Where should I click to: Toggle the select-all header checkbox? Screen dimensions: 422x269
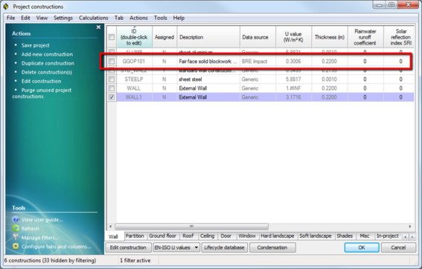click(x=112, y=37)
